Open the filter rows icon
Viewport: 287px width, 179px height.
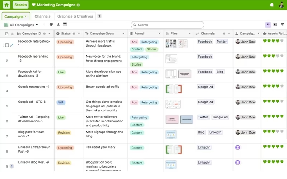[282, 24]
